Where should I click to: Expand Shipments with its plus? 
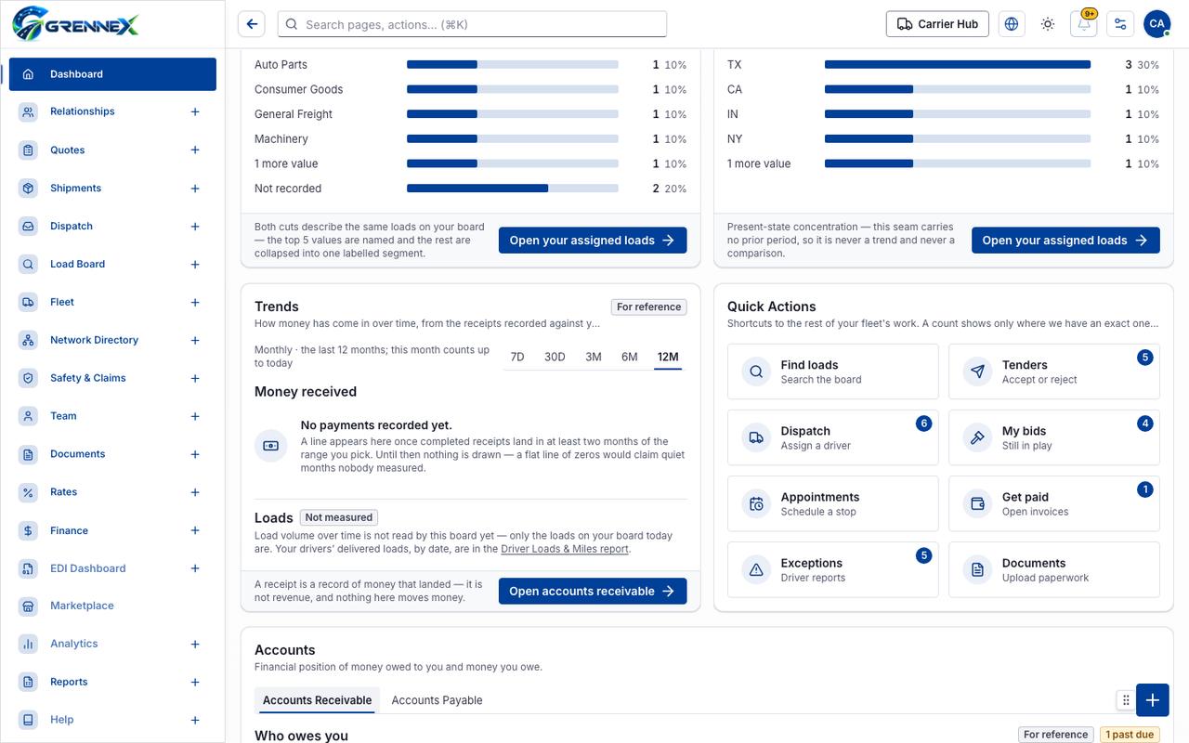pos(195,188)
